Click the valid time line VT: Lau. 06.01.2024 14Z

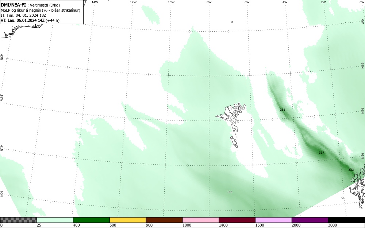30,20
